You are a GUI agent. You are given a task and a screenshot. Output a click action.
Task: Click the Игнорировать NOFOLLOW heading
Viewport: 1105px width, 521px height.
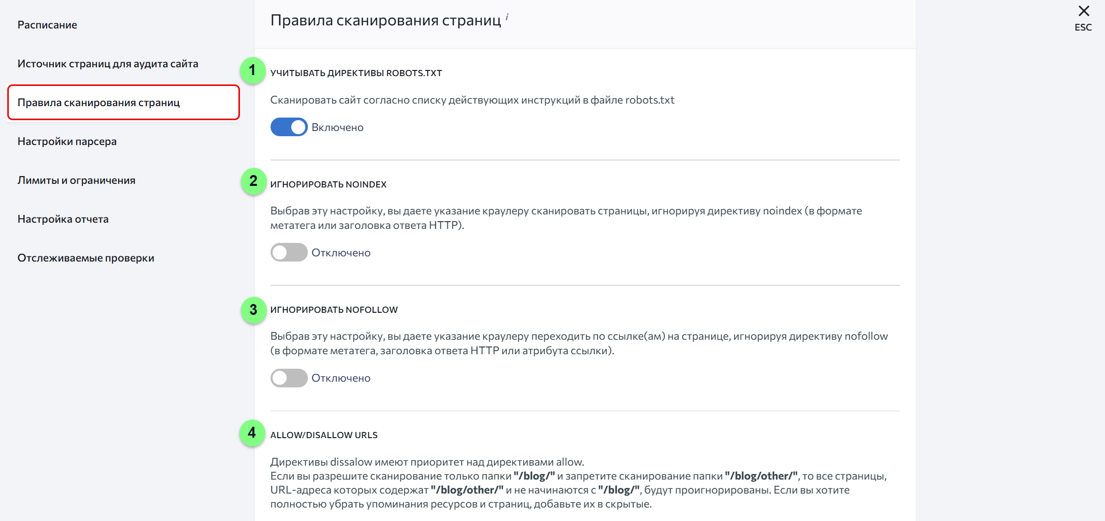click(334, 310)
